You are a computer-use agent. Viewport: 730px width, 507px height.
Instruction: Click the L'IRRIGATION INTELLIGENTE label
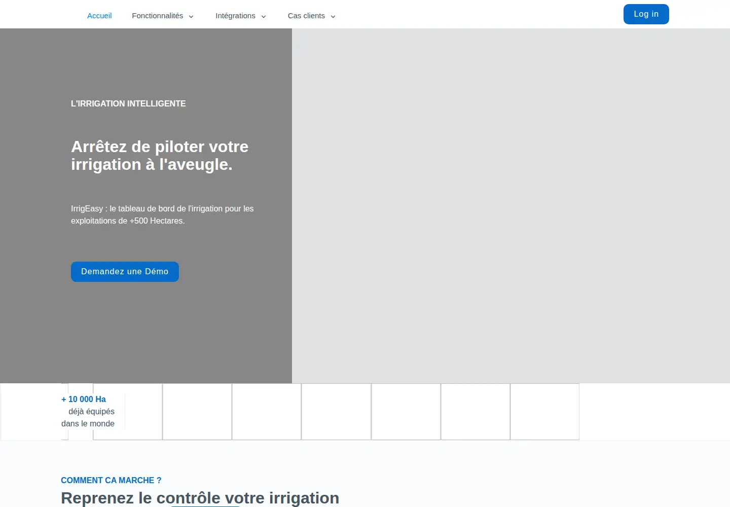(128, 103)
